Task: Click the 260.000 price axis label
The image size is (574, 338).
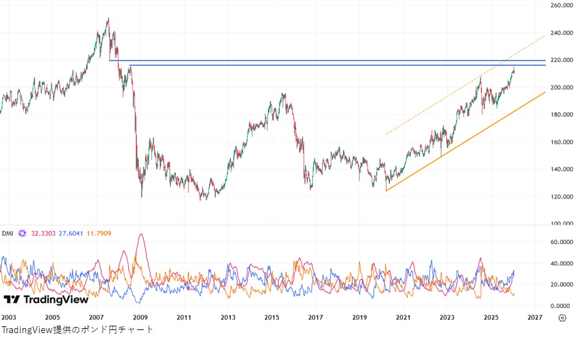Action: point(562,6)
